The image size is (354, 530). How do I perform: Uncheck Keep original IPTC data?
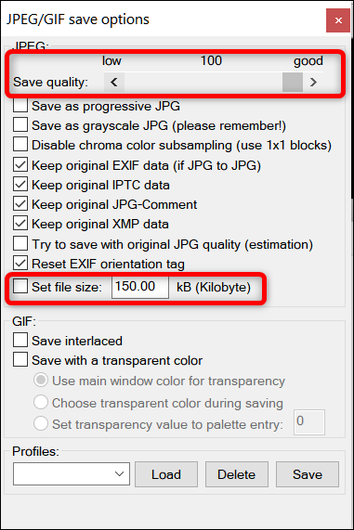[x=20, y=185]
